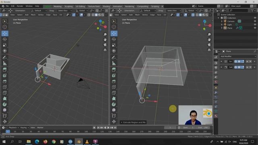The width and height of the screenshot is (258, 145).
Task: Open Marker menu in timeline
Action: click(40, 128)
